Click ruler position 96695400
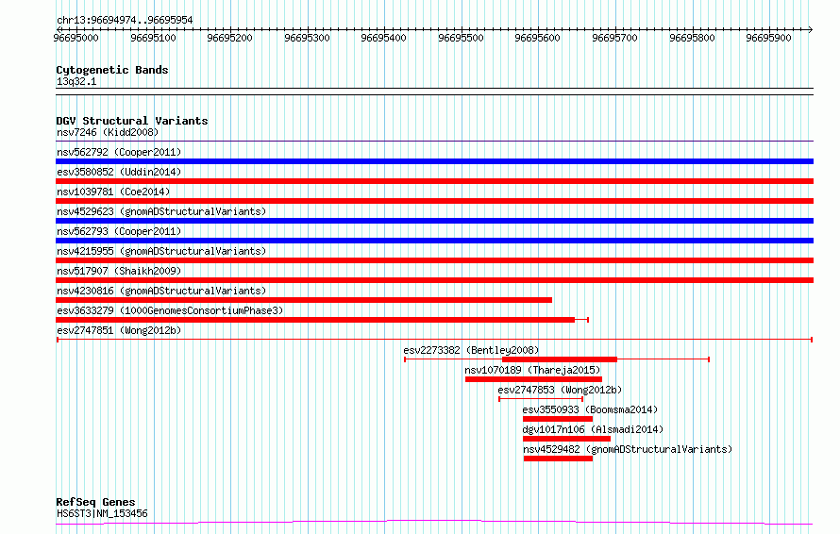The height and width of the screenshot is (534, 840). 383,38
